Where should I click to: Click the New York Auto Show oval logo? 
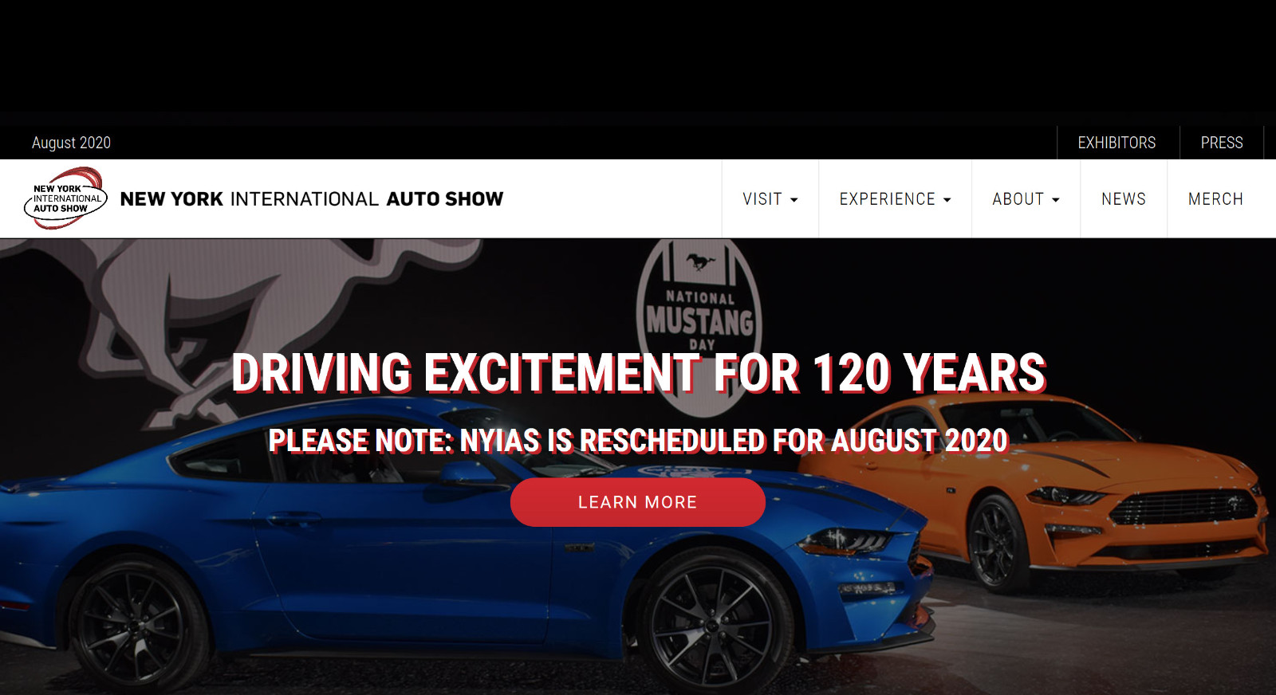coord(65,198)
